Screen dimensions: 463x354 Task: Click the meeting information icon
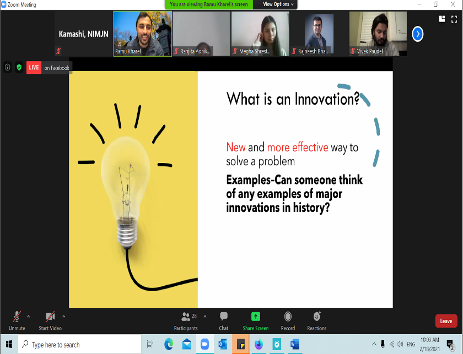(x=8, y=67)
